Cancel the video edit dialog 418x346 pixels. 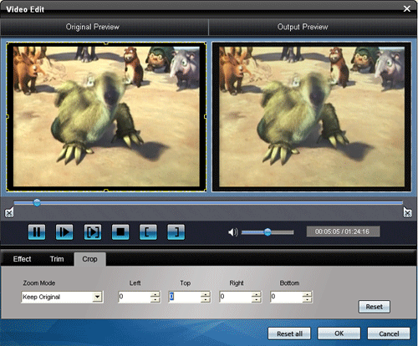[389, 333]
